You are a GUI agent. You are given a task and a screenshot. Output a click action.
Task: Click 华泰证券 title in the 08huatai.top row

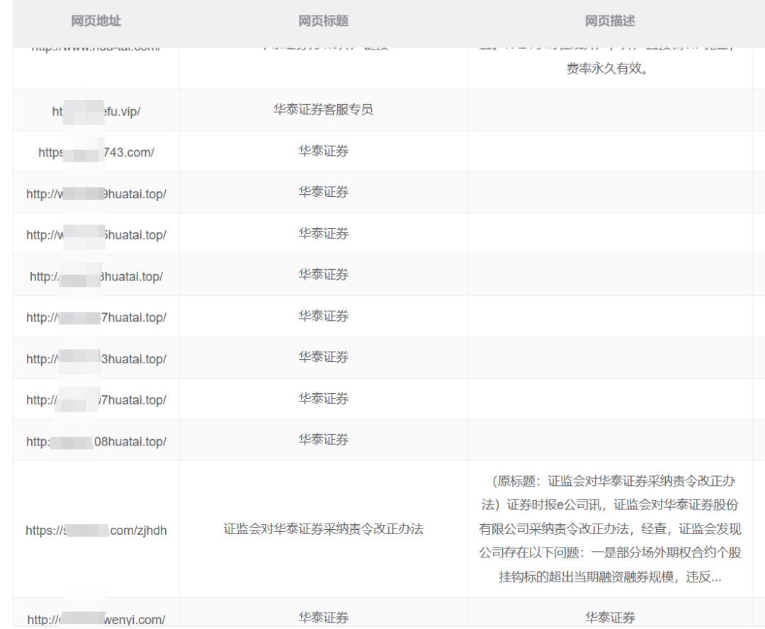coord(323,440)
